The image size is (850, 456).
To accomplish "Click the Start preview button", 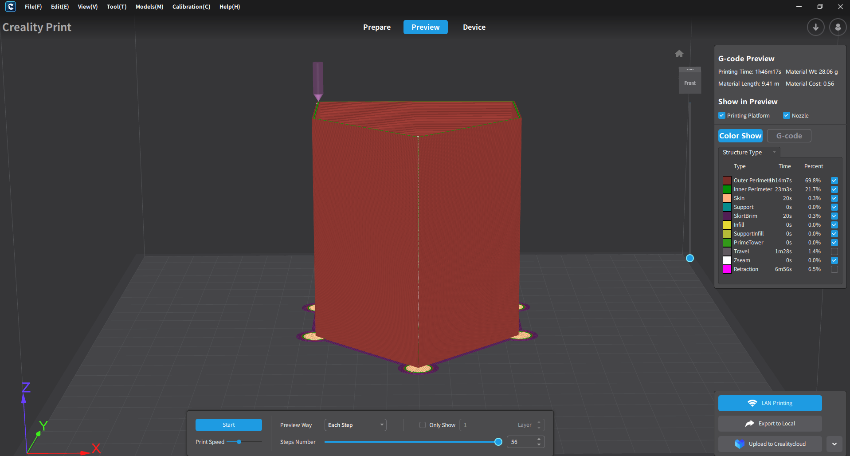I will point(229,425).
